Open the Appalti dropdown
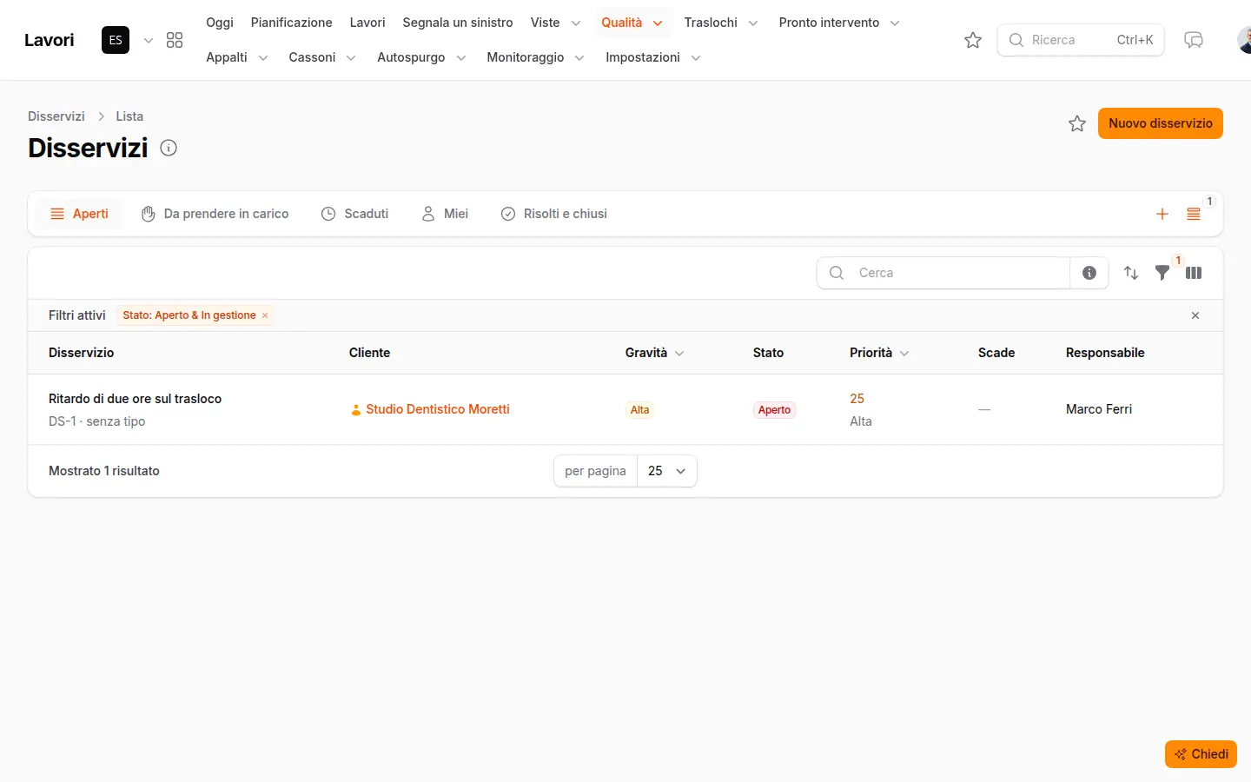Screen dimensions: 1251x782 tap(236, 57)
